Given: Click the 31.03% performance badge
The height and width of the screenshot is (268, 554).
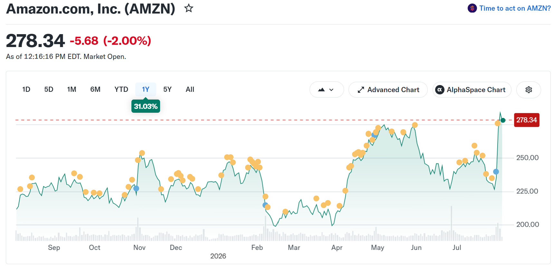Looking at the screenshot, I should click(146, 106).
